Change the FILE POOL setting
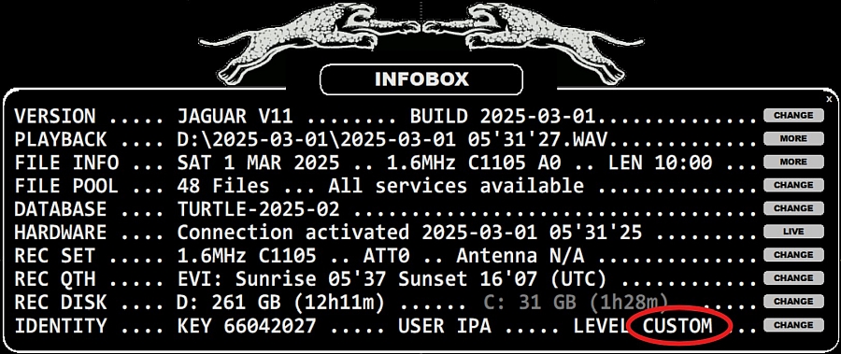Image resolution: width=841 pixels, height=354 pixels. click(793, 185)
